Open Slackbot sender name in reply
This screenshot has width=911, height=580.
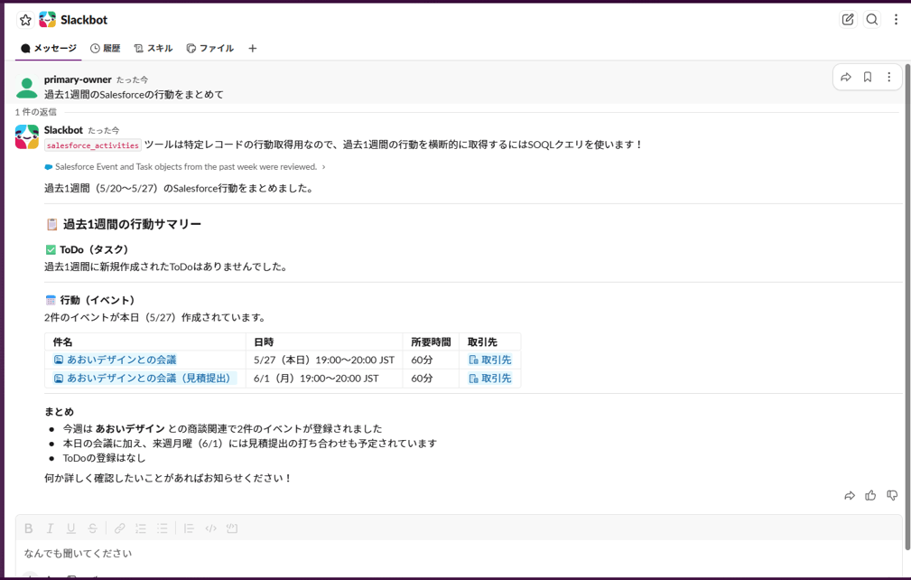(x=63, y=130)
